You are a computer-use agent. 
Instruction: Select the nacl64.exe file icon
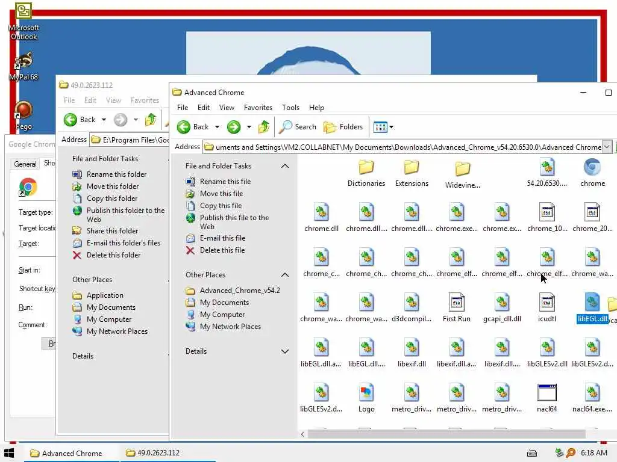click(592, 393)
